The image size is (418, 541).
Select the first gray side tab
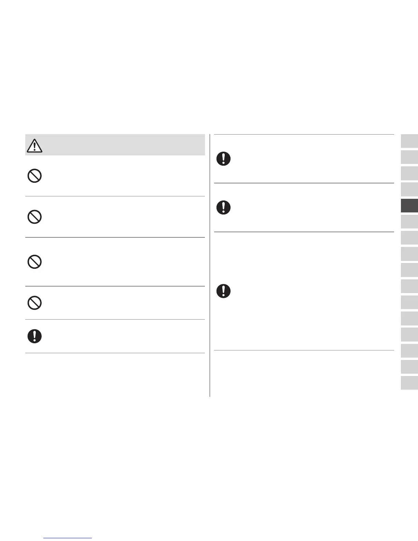[409, 141]
